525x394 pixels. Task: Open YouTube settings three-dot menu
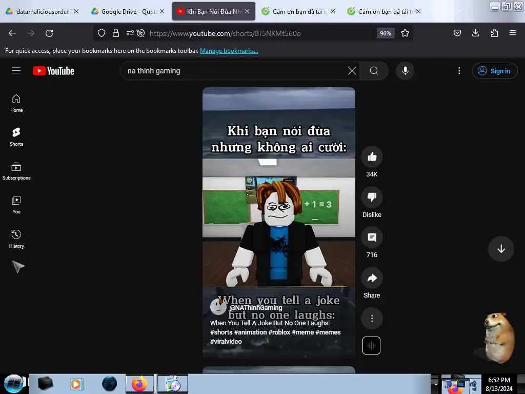click(x=459, y=71)
